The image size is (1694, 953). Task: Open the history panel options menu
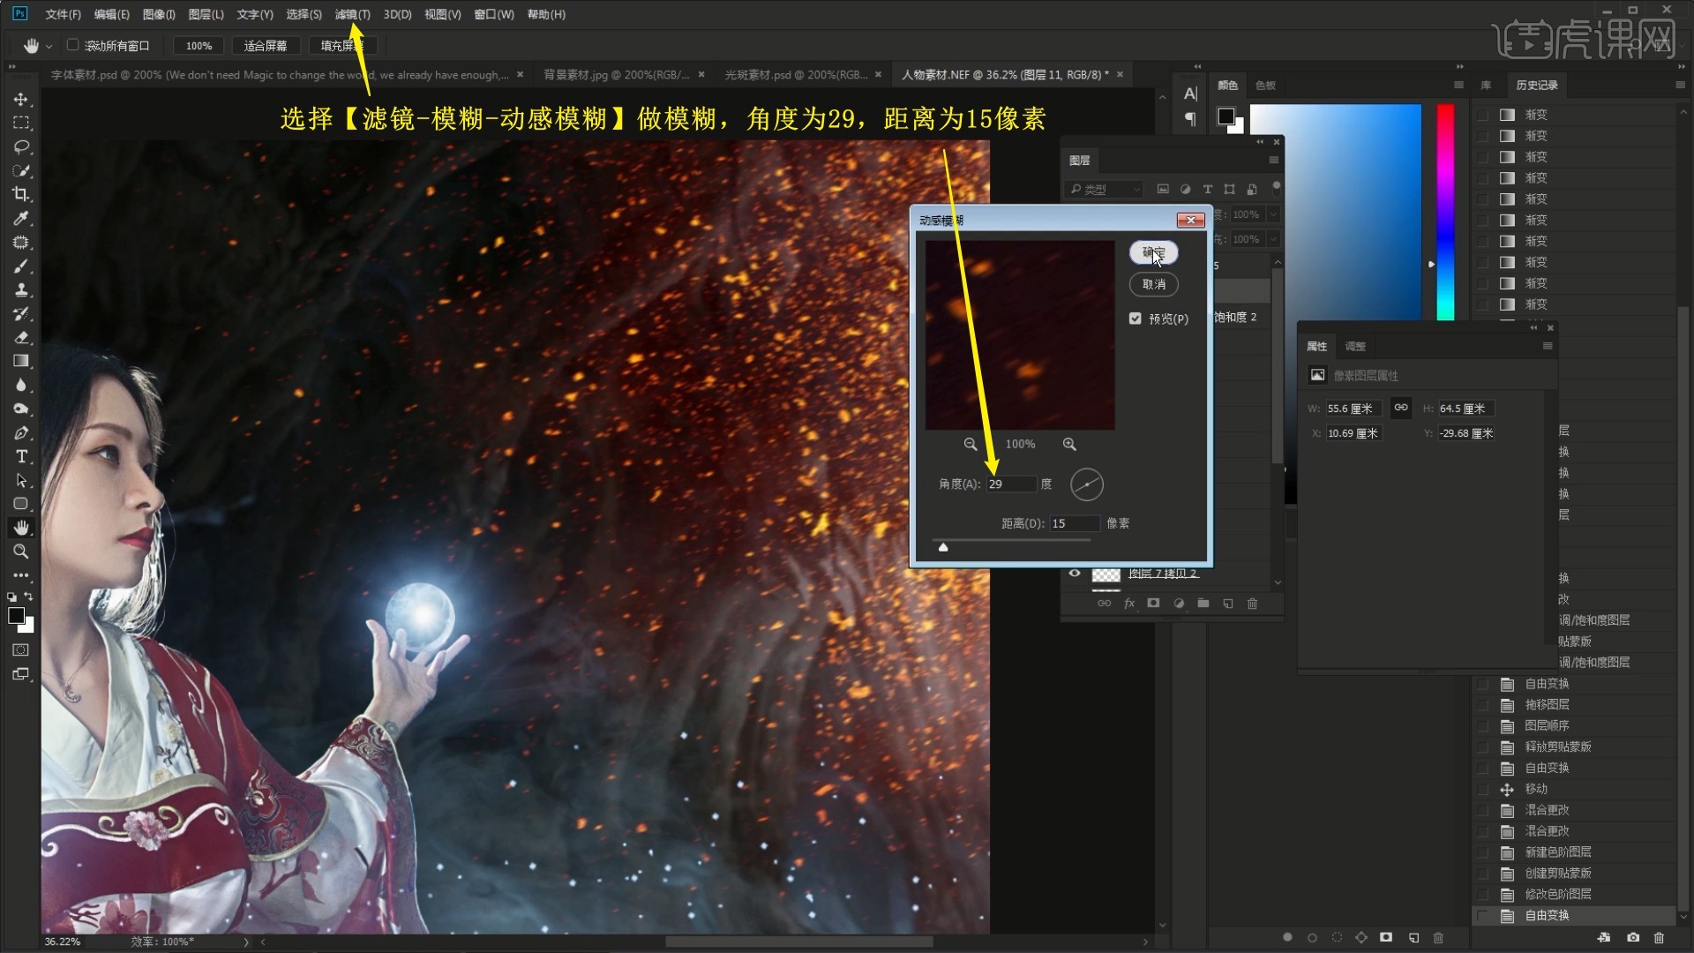click(1679, 85)
